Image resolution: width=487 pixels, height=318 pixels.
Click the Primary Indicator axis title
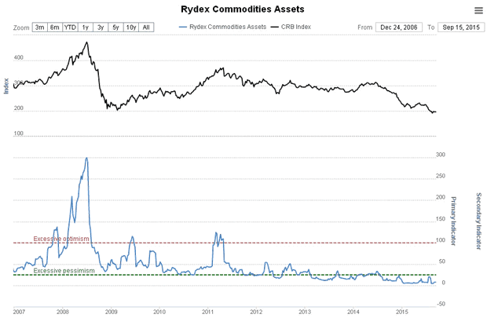[453, 221]
